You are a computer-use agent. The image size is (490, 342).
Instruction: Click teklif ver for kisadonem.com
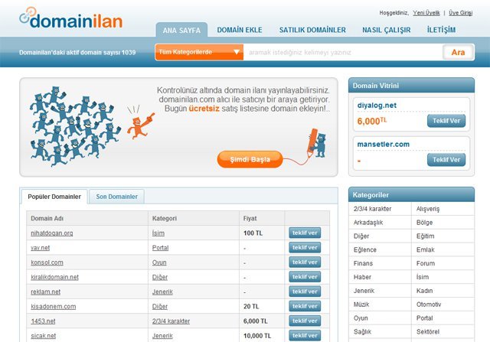coord(305,306)
